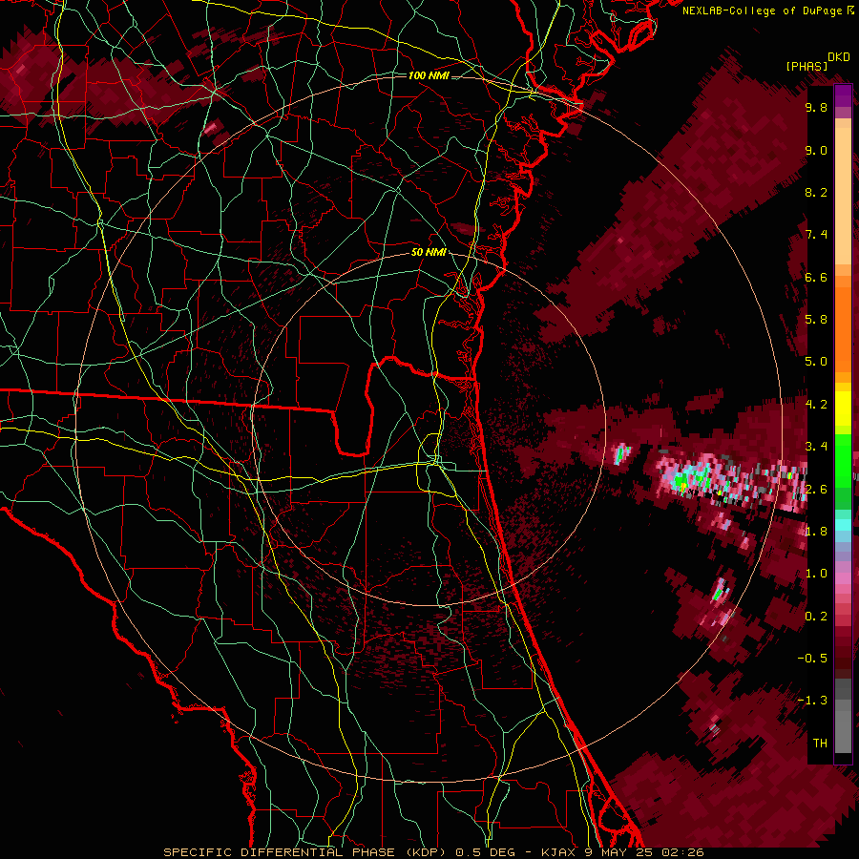The height and width of the screenshot is (859, 859).
Task: Click the 2.6 scale value
Action: (816, 490)
